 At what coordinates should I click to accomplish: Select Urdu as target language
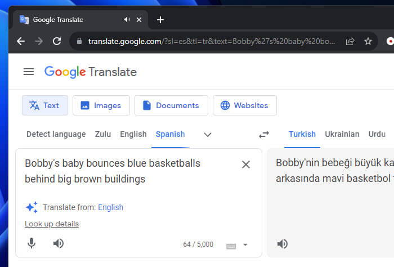tap(377, 134)
